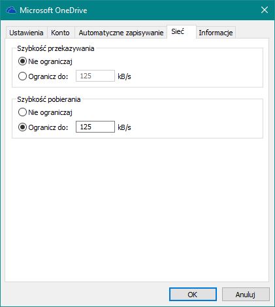Switch to the Ustawienia tab
This screenshot has height=307, width=275.
26,33
